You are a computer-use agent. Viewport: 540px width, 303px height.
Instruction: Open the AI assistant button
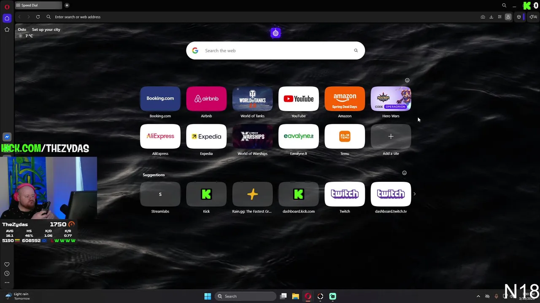coord(533,17)
